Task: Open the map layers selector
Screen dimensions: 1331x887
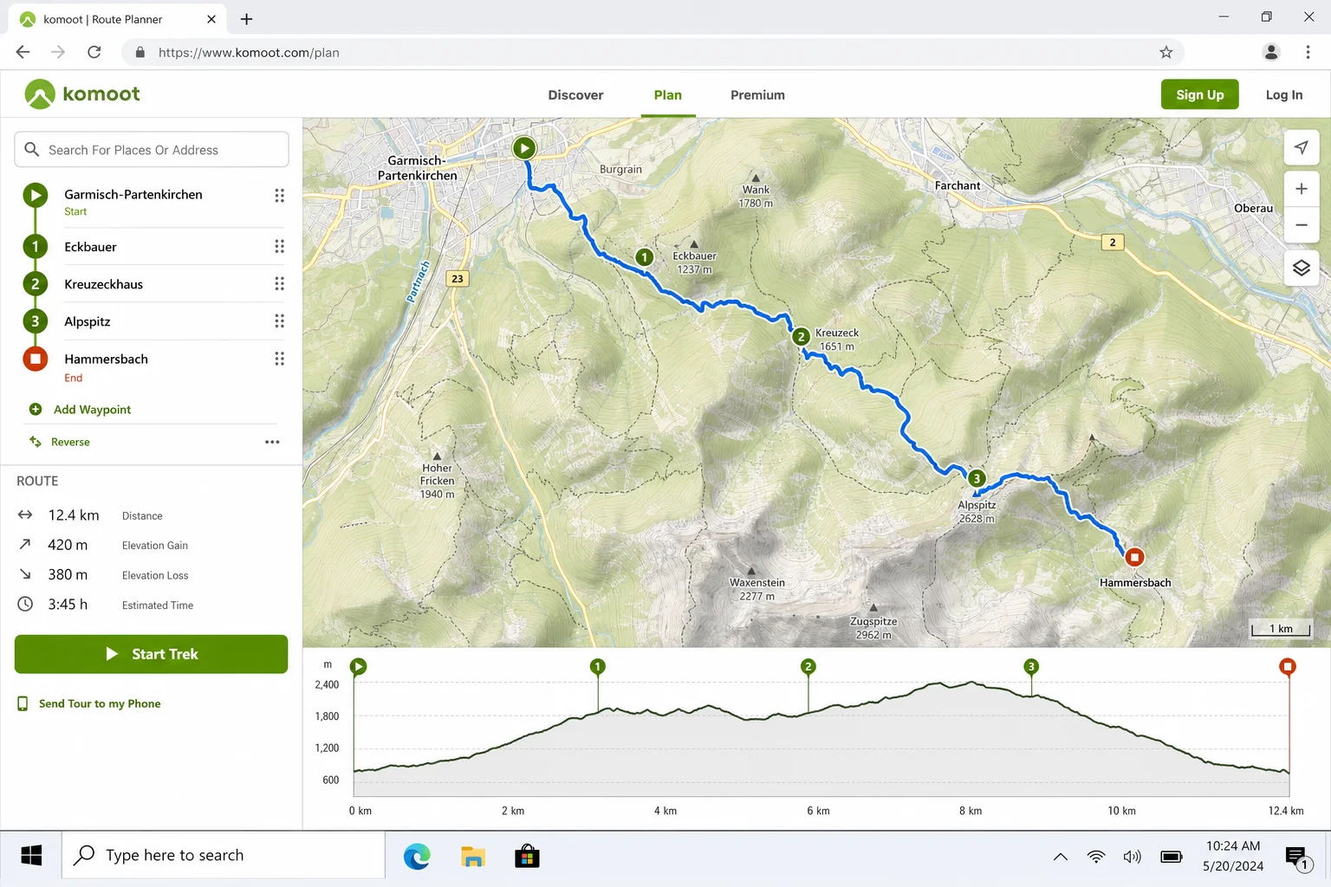Action: (x=1302, y=268)
